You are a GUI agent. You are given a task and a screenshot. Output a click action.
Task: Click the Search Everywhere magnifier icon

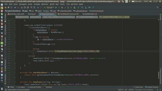pos(157,7)
